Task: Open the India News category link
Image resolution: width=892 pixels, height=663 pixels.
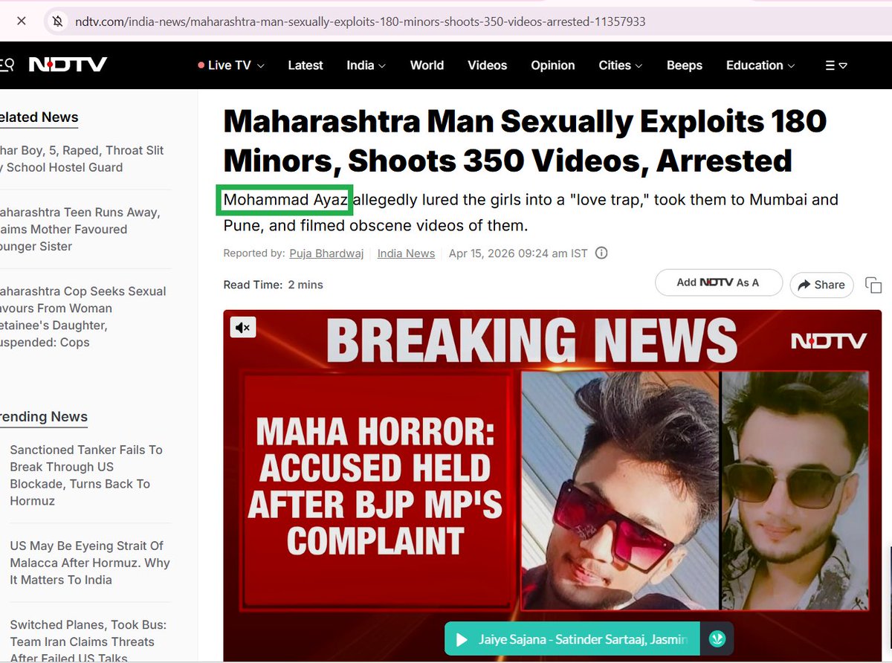Action: click(406, 253)
